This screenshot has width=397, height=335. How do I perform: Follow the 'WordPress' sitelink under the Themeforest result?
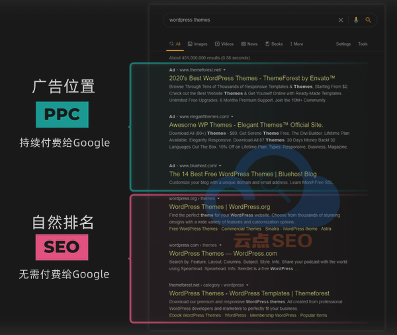(x=235, y=316)
